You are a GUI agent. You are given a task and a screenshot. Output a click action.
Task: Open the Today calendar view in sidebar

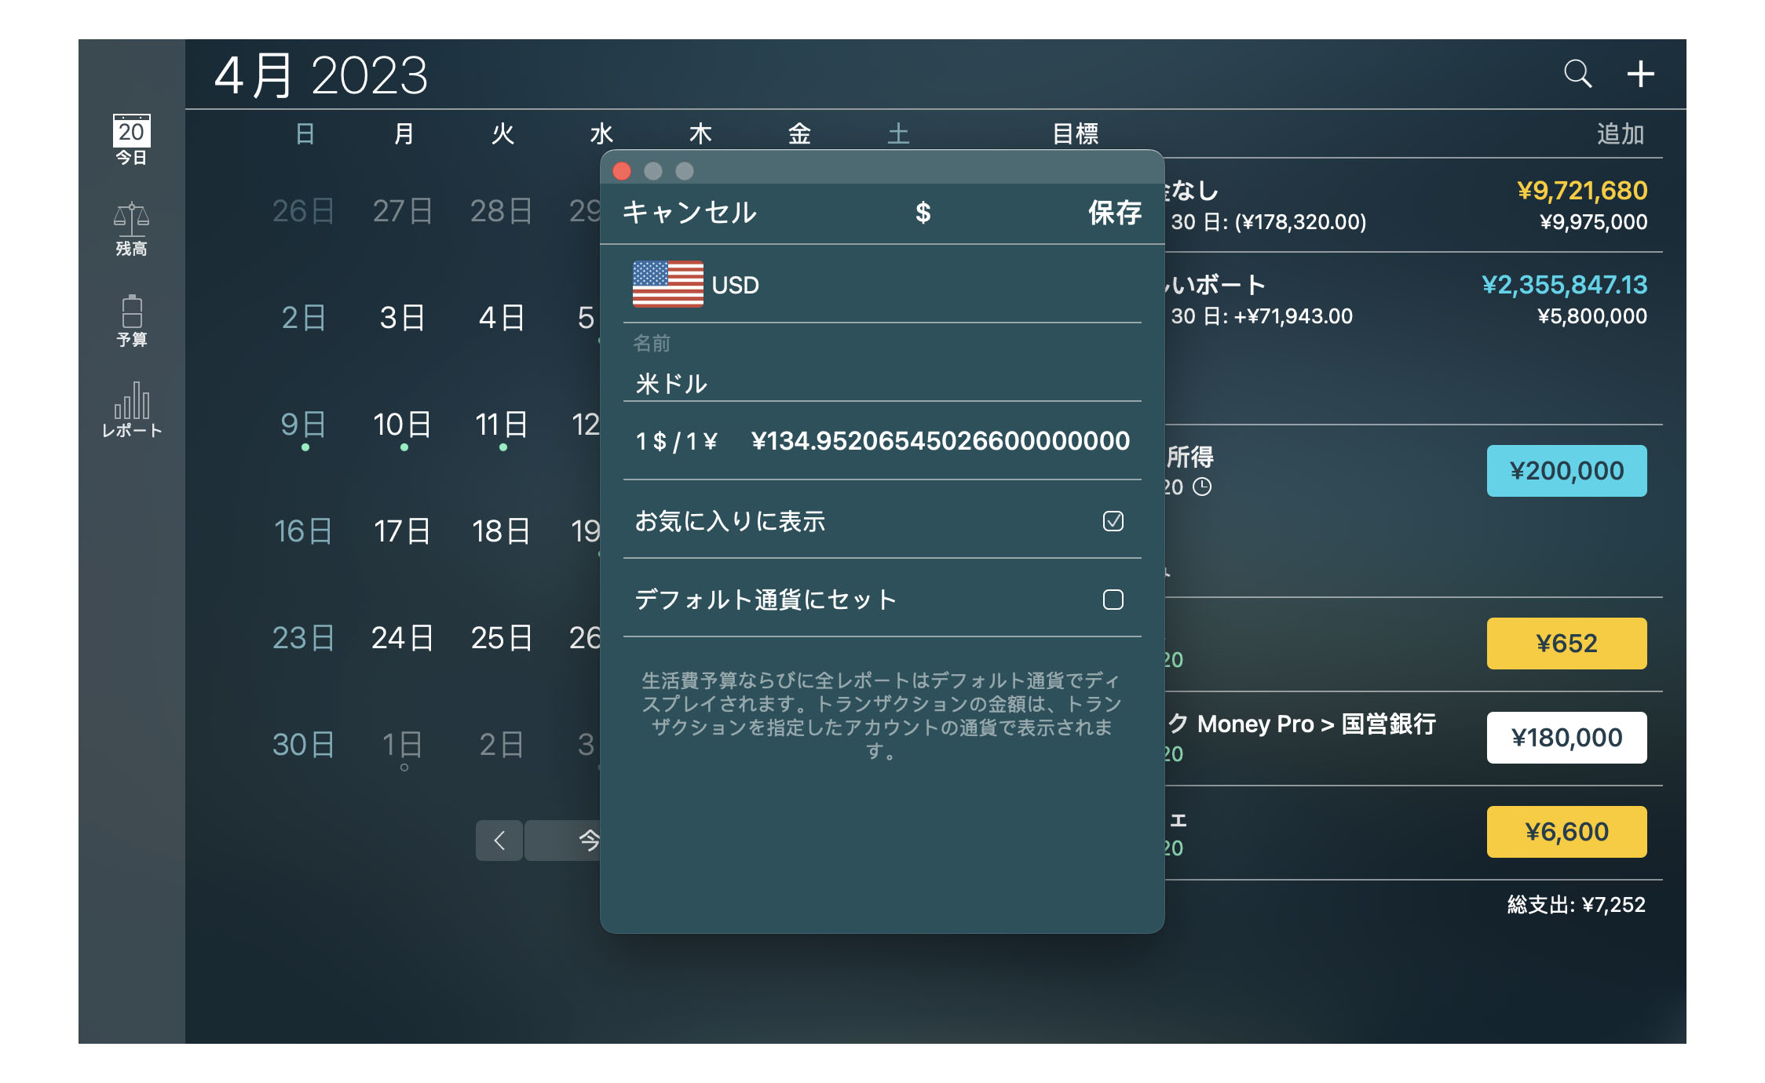click(x=131, y=140)
